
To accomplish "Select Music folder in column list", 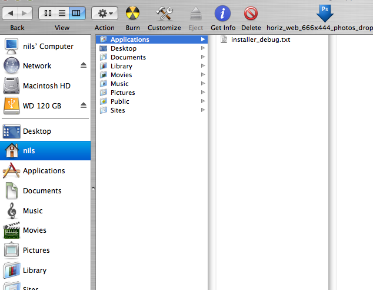I will point(152,84).
